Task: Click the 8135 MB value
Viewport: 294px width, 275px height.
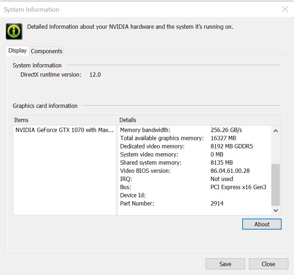Action: click(x=222, y=163)
